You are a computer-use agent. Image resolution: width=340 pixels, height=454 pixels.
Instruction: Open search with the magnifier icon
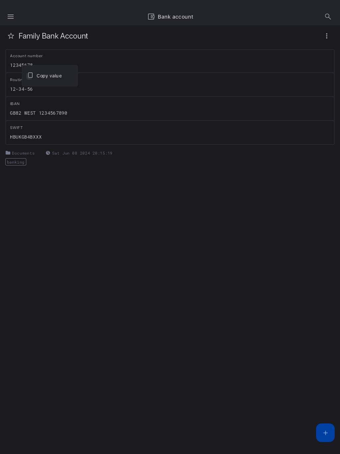328,17
